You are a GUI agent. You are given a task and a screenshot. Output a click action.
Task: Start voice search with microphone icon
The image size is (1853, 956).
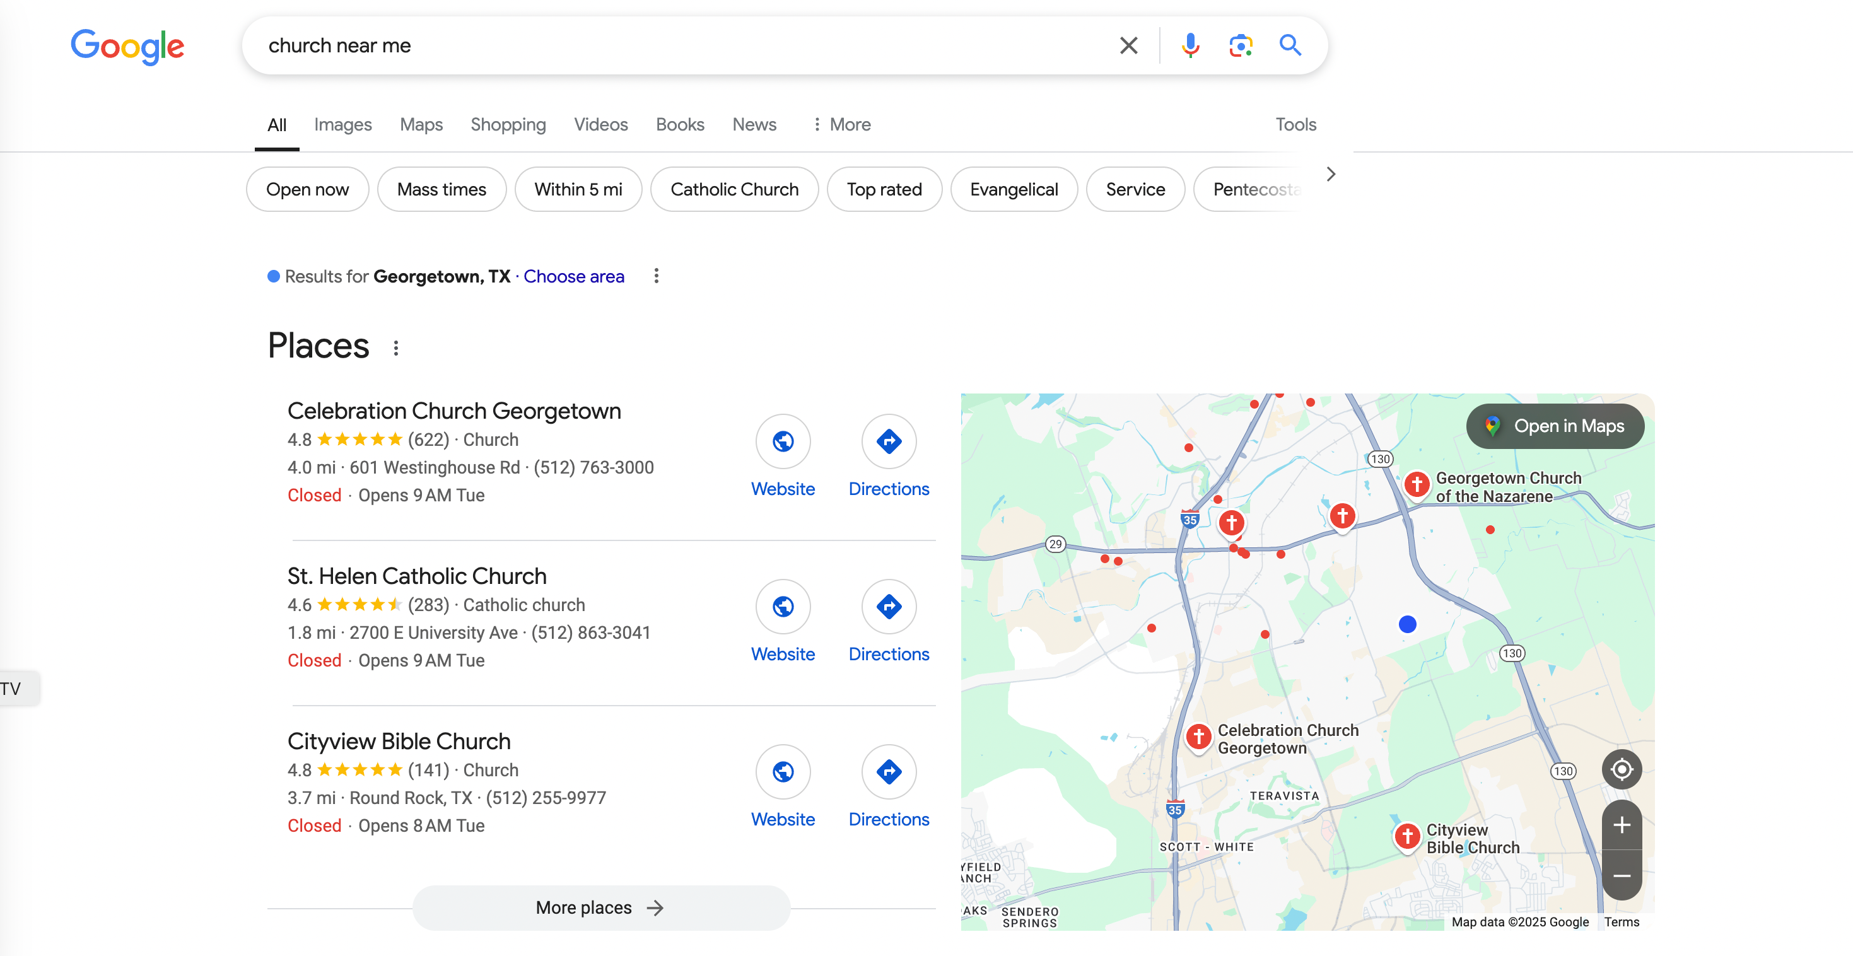[x=1191, y=45]
